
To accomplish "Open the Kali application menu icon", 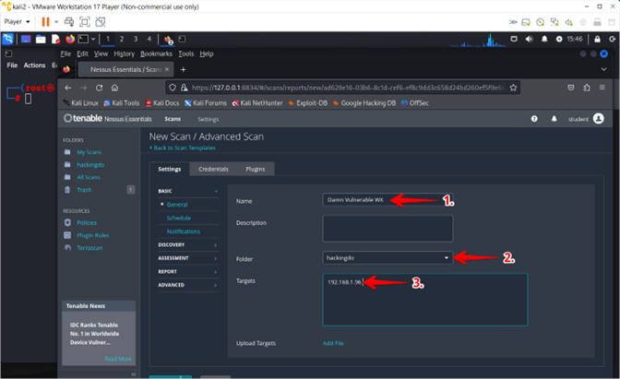I will (x=8, y=39).
